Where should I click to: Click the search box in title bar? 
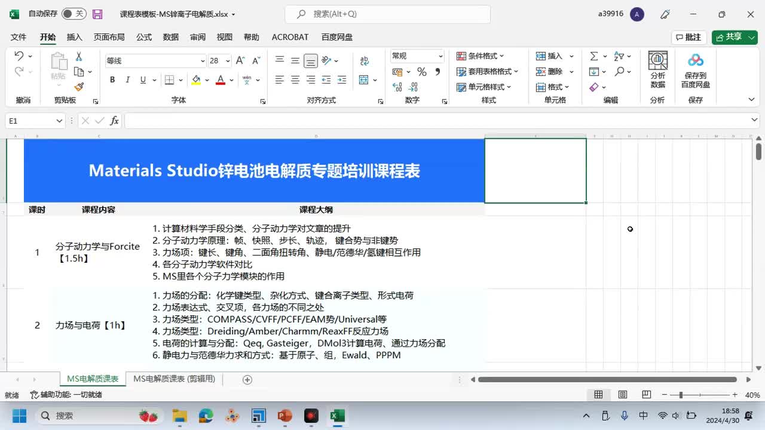tap(388, 14)
